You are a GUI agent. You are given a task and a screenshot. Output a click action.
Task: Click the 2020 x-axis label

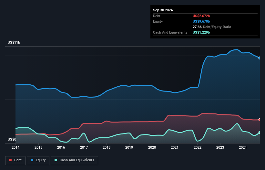(x=152, y=147)
